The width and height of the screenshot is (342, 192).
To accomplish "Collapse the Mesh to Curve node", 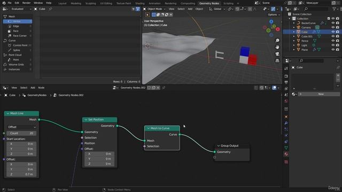I will click(x=149, y=129).
